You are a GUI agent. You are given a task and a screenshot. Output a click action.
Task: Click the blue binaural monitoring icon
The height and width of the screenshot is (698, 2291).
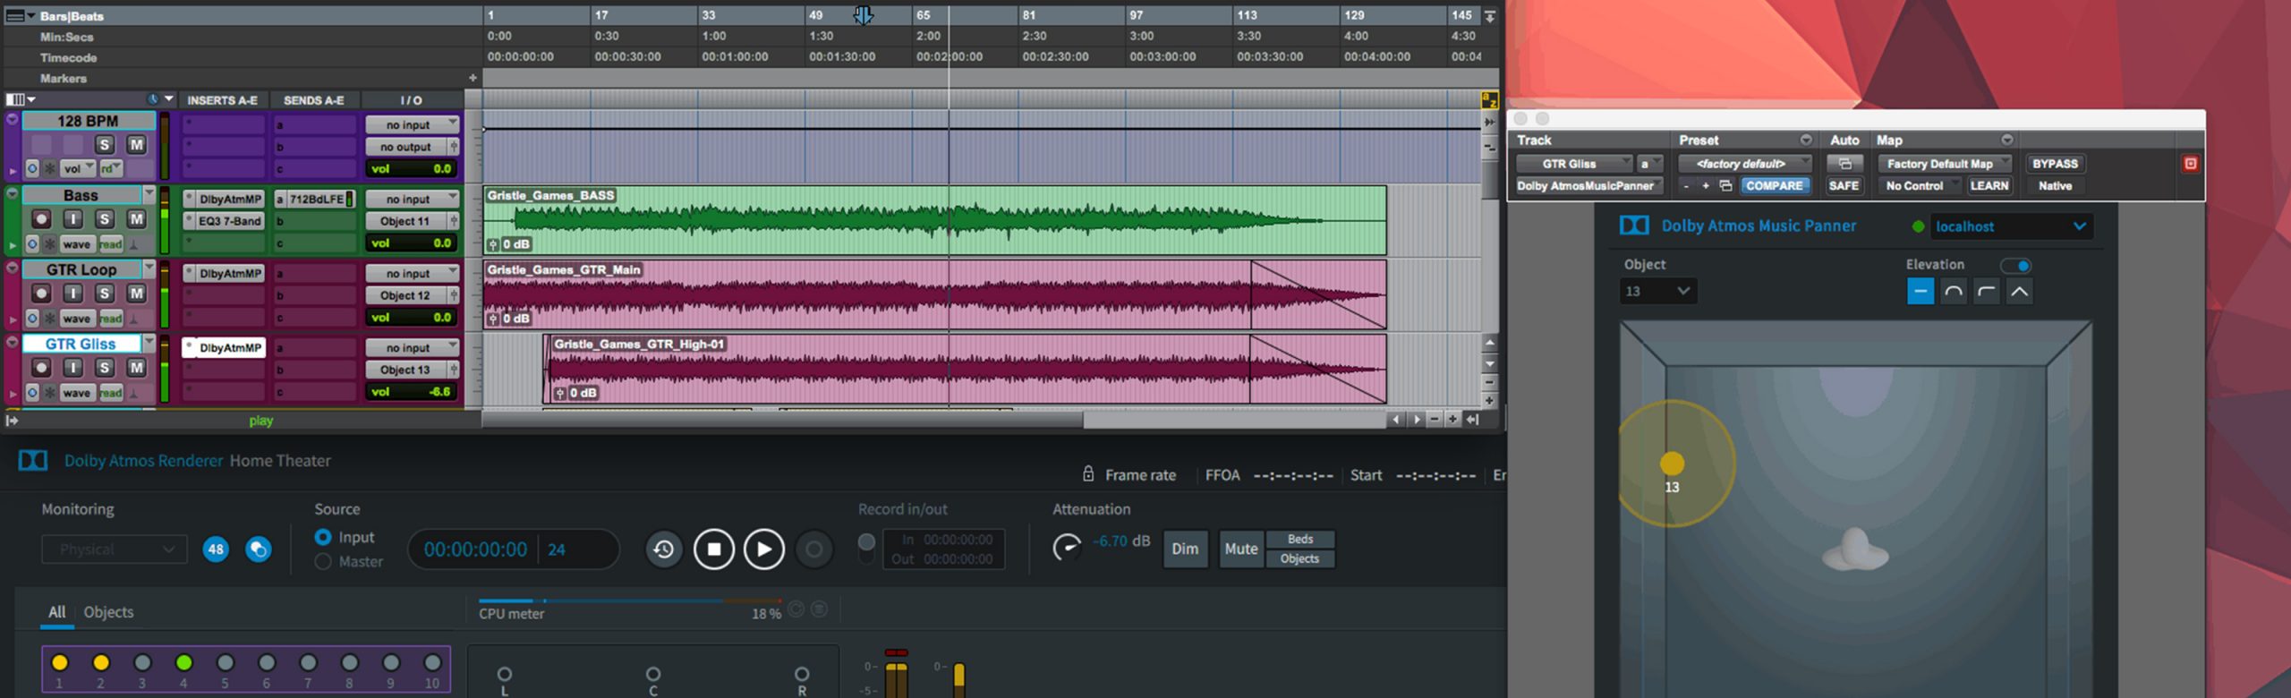coord(259,549)
